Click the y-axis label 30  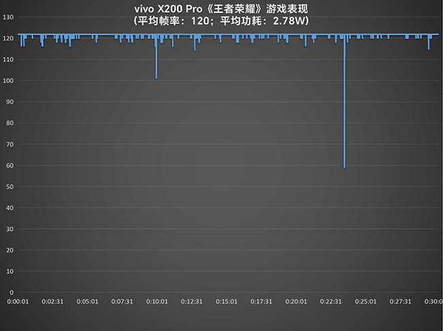click(10, 229)
